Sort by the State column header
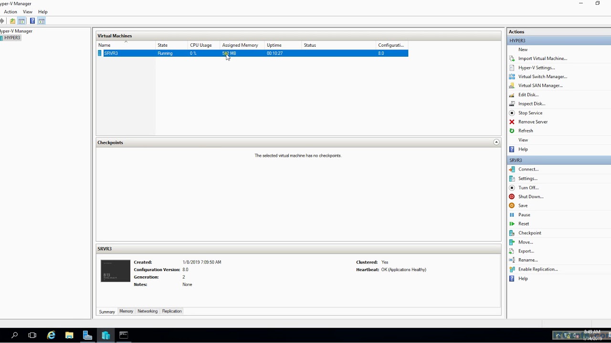 [x=171, y=45]
